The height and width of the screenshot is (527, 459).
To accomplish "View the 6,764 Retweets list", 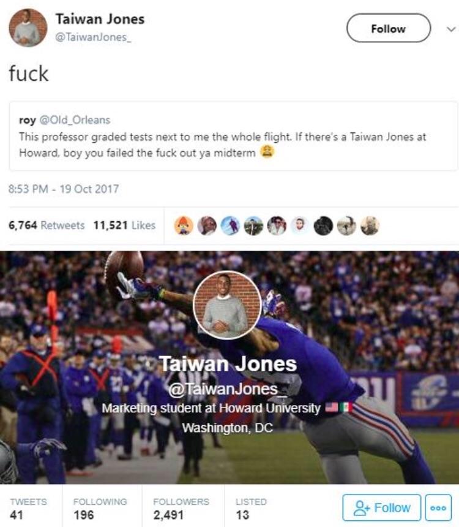I will coord(47,225).
